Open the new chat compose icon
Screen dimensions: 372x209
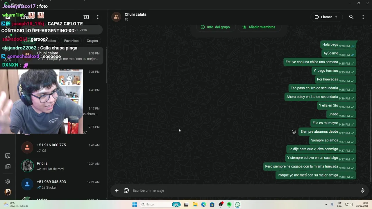pyautogui.click(x=86, y=17)
